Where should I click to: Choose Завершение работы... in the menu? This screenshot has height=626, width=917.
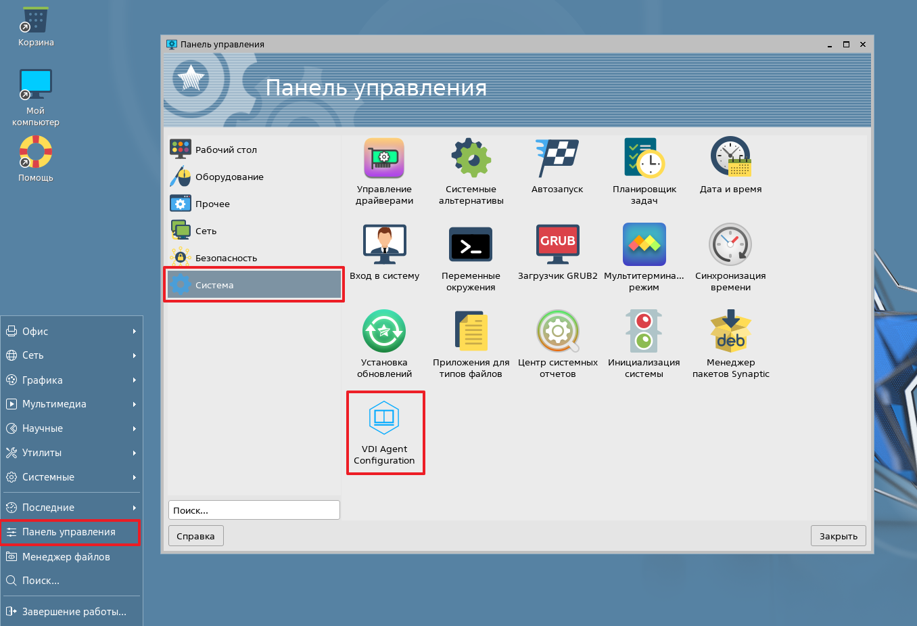[74, 612]
